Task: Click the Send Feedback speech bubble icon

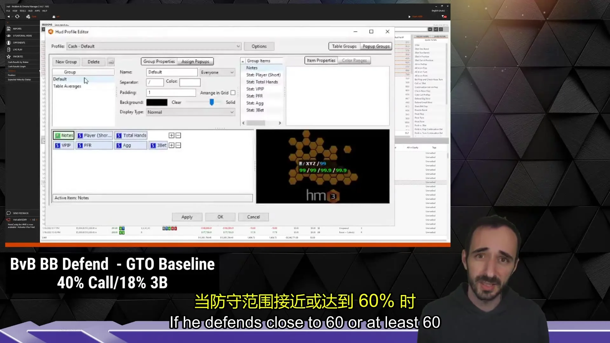Action: pyautogui.click(x=9, y=213)
